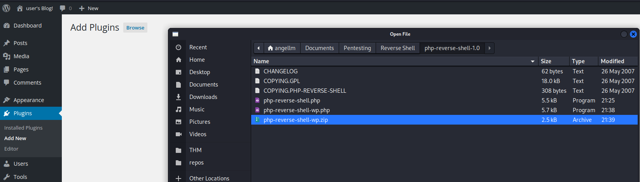Screen dimensions: 640x182
Task: Open the comments bubble icon in admin bar
Action: pyautogui.click(x=63, y=8)
